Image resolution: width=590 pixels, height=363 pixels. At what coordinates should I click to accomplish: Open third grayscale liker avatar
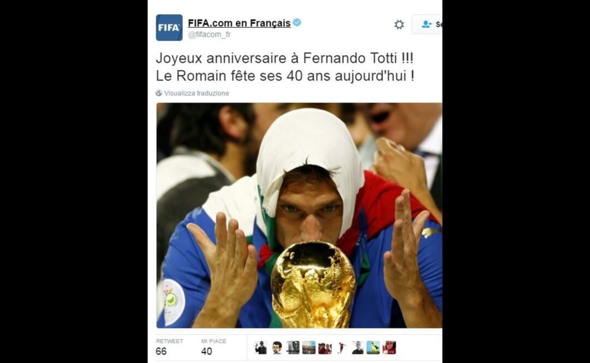[x=293, y=348]
